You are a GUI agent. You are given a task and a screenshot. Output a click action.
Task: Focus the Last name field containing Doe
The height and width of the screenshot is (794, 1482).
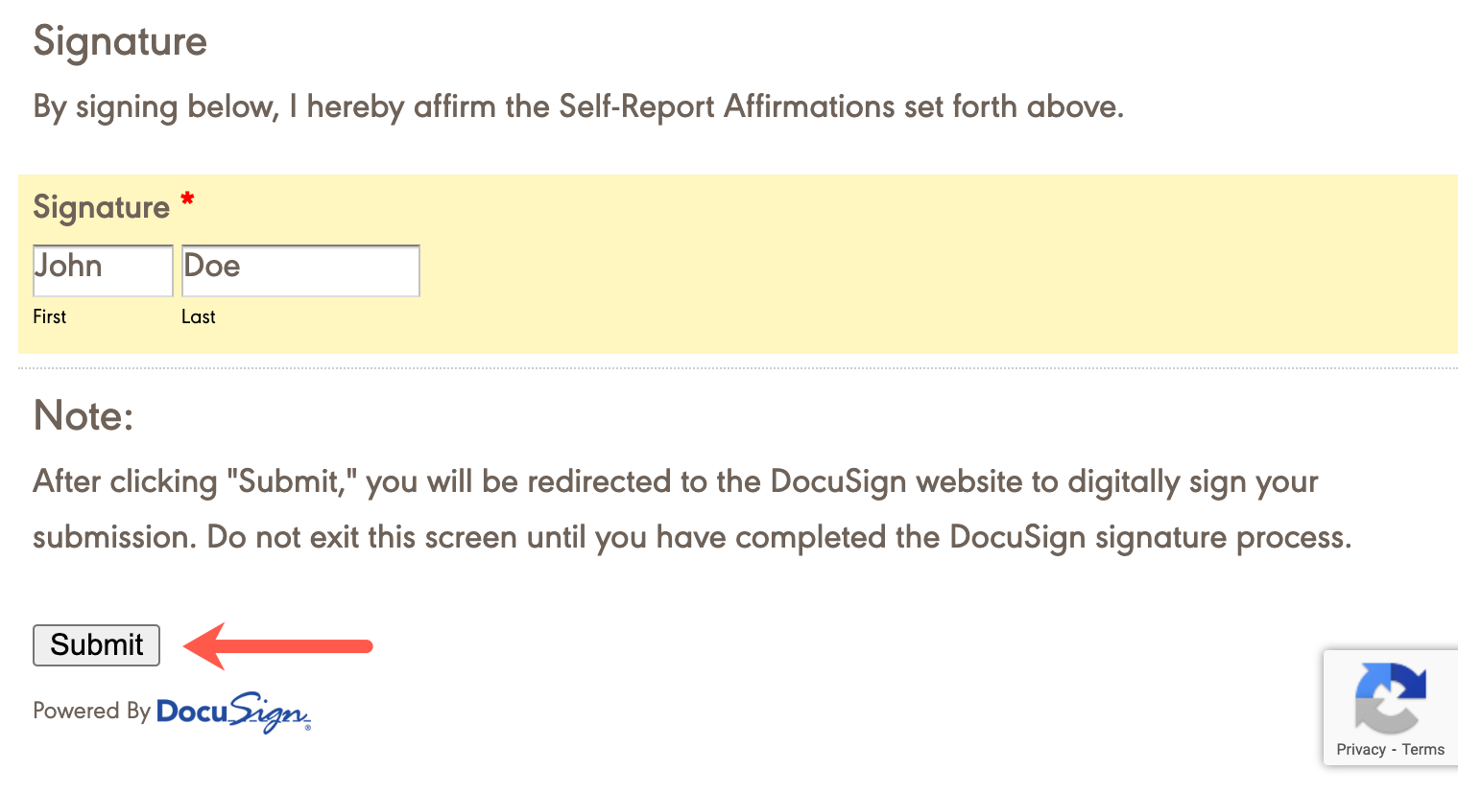(300, 270)
